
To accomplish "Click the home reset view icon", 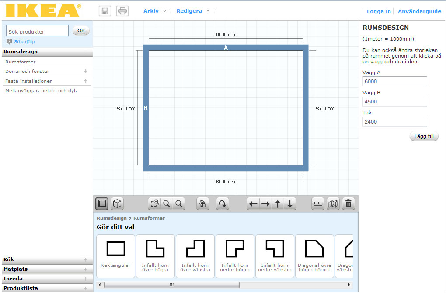I will [x=202, y=203].
